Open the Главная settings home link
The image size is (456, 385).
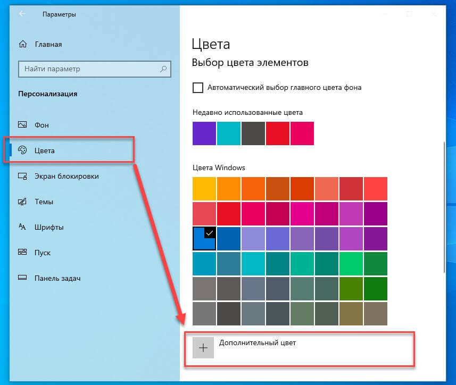pos(48,44)
